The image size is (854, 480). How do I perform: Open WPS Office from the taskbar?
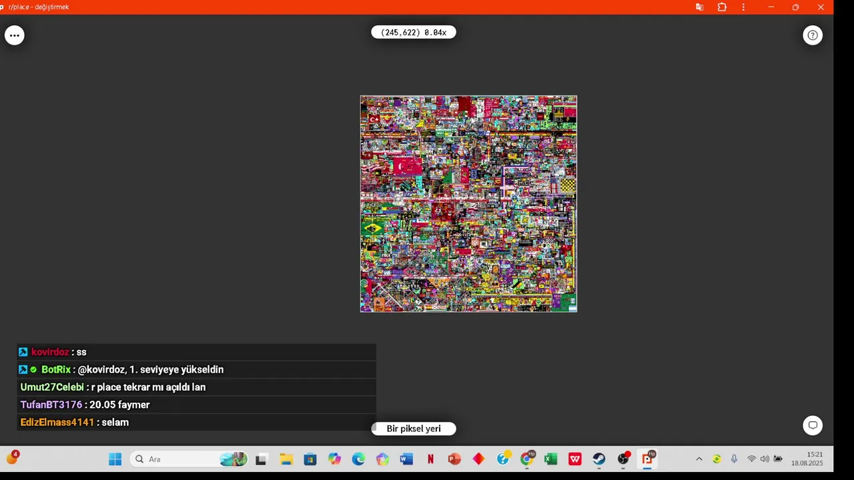click(574, 459)
